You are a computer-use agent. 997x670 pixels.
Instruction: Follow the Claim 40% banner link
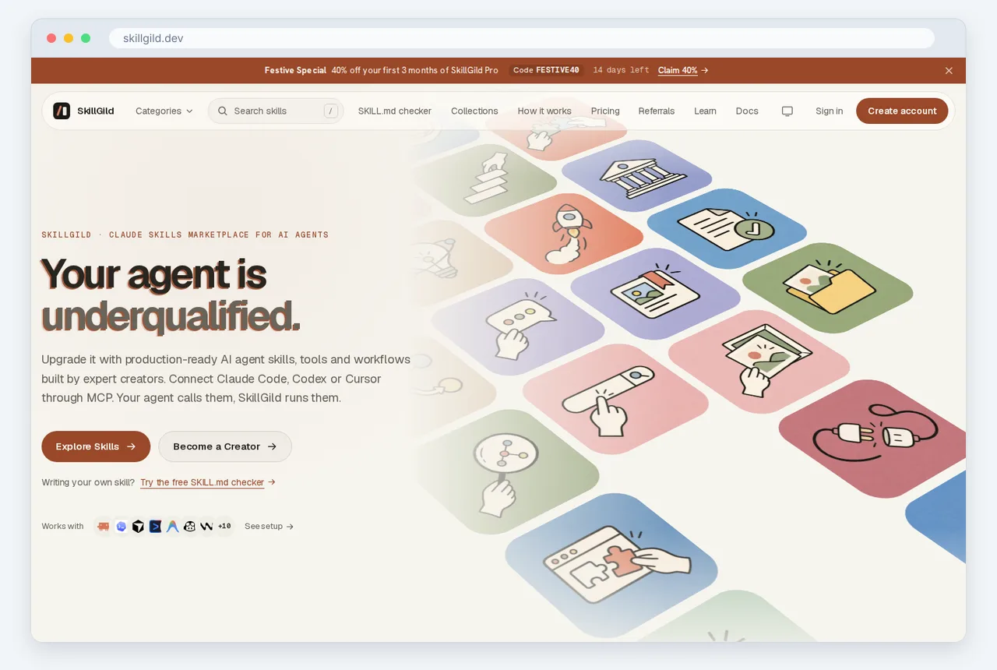coord(683,70)
